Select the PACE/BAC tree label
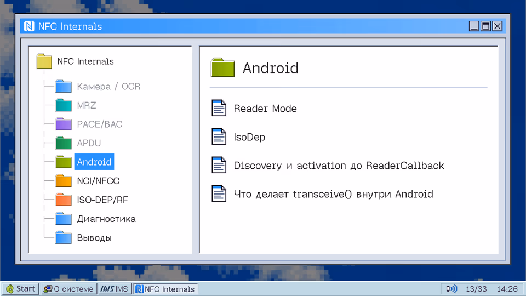Image resolution: width=526 pixels, height=296 pixels. coord(100,124)
